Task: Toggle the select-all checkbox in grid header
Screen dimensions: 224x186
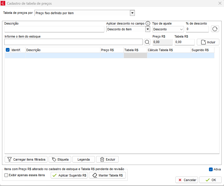Action: 8,50
